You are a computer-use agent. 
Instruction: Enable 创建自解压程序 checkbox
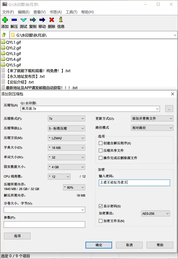pos(100,143)
